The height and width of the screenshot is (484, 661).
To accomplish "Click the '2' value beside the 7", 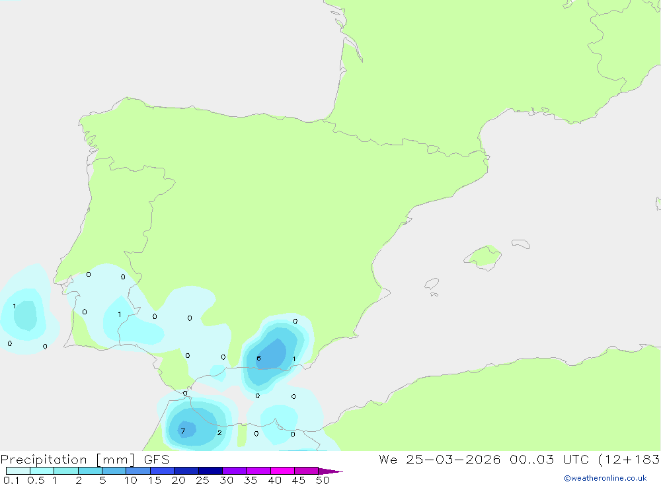I will [219, 432].
